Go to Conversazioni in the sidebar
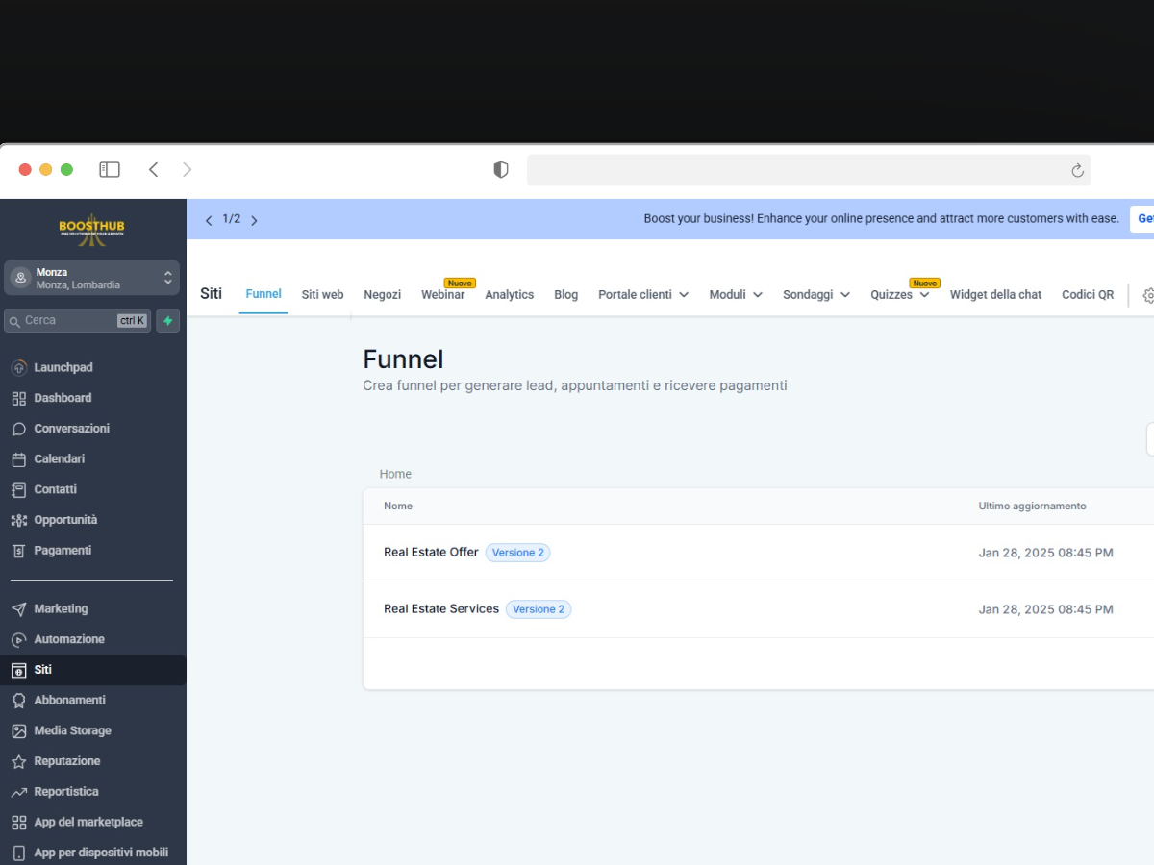 coord(71,429)
